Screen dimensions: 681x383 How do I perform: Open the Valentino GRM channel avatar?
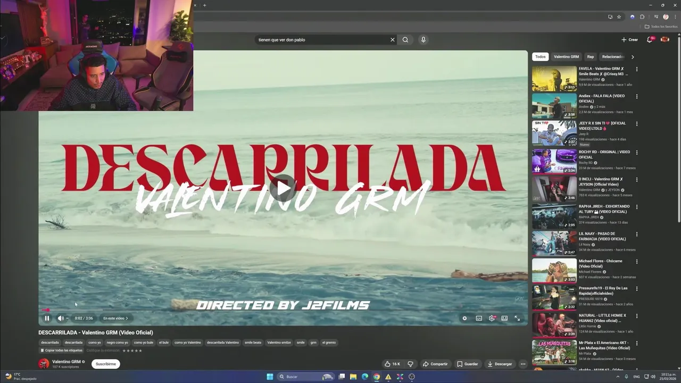click(x=44, y=364)
